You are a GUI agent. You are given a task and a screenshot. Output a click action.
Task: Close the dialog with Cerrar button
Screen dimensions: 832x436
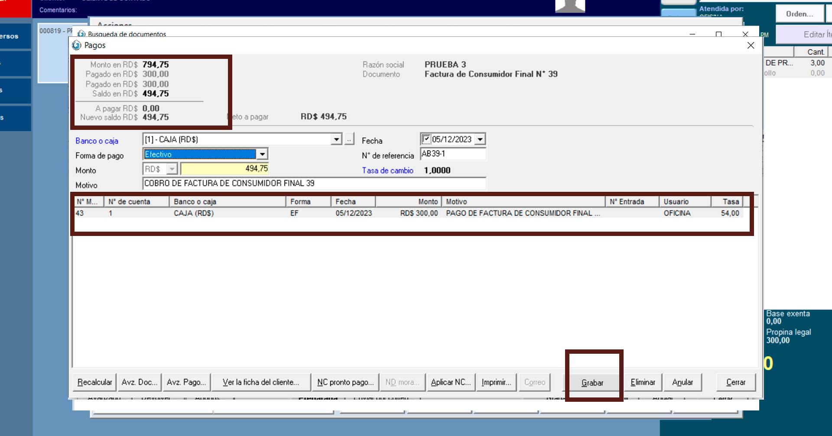735,382
